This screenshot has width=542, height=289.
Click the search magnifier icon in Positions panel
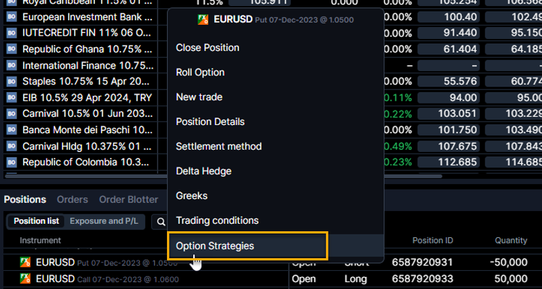pyautogui.click(x=162, y=221)
